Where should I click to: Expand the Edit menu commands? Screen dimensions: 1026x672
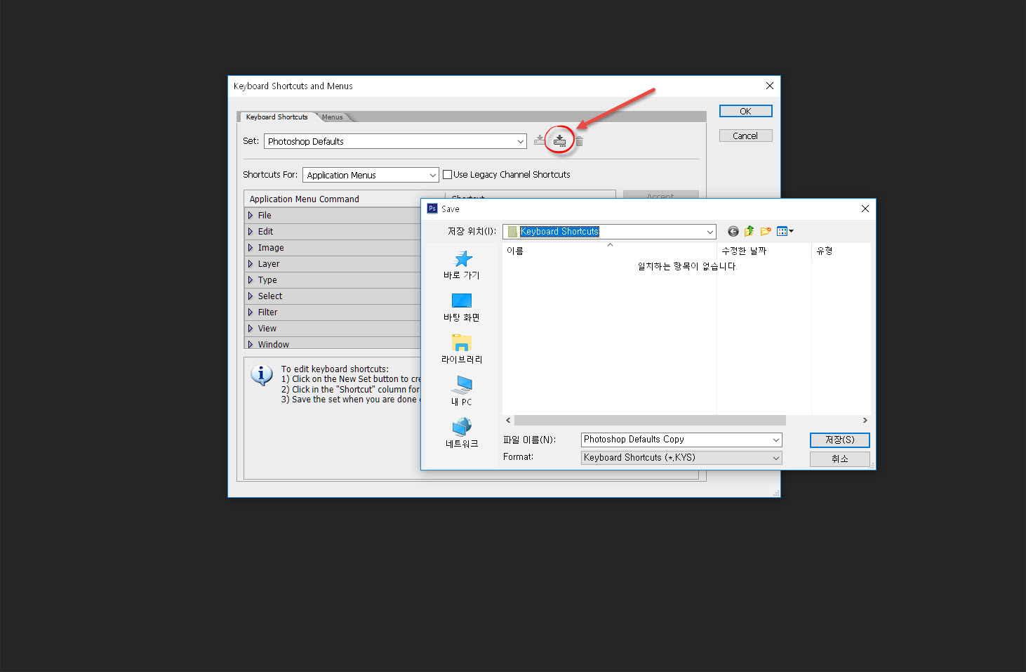click(x=251, y=232)
